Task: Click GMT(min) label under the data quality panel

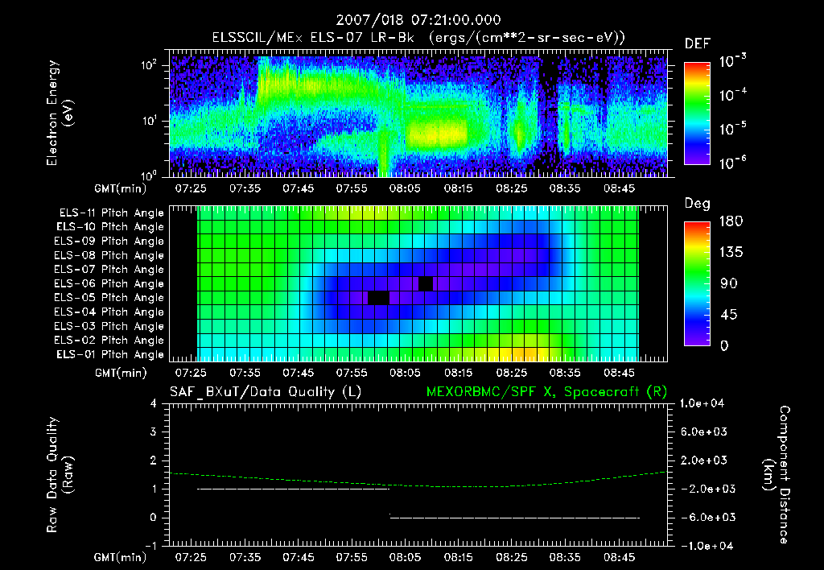Action: tap(121, 557)
